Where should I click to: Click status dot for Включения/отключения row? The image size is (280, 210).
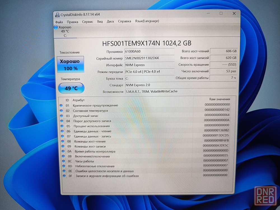click(63, 156)
